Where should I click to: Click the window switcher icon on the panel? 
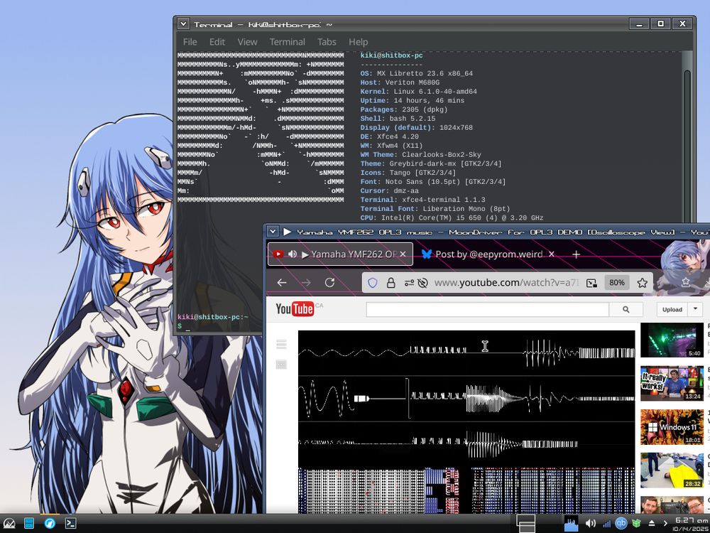coord(525,524)
